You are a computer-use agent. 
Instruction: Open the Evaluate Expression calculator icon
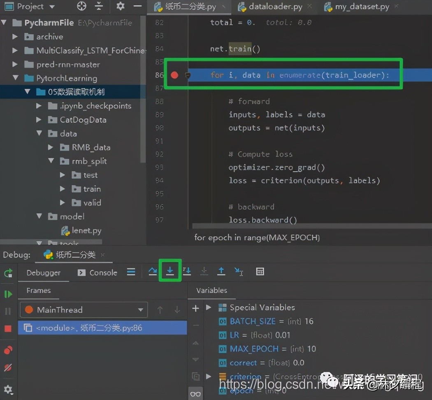(x=260, y=272)
